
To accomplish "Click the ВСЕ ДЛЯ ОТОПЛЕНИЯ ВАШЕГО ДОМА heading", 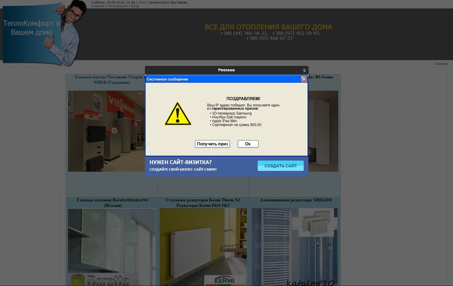I will (268, 27).
